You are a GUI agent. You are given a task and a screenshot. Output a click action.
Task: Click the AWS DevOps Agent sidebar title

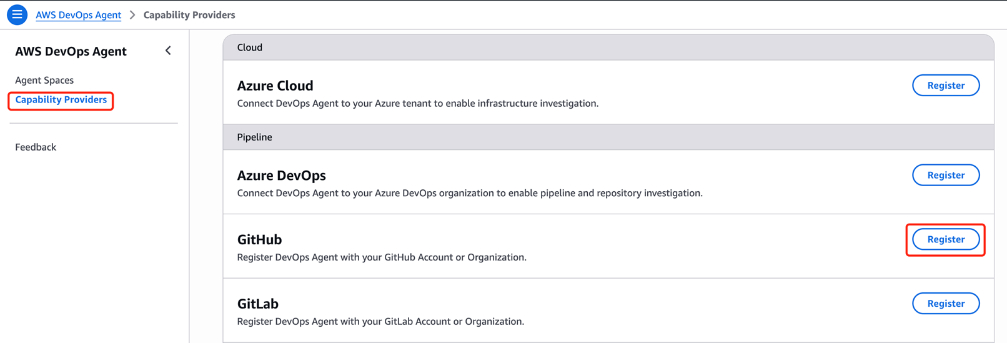[x=71, y=51]
